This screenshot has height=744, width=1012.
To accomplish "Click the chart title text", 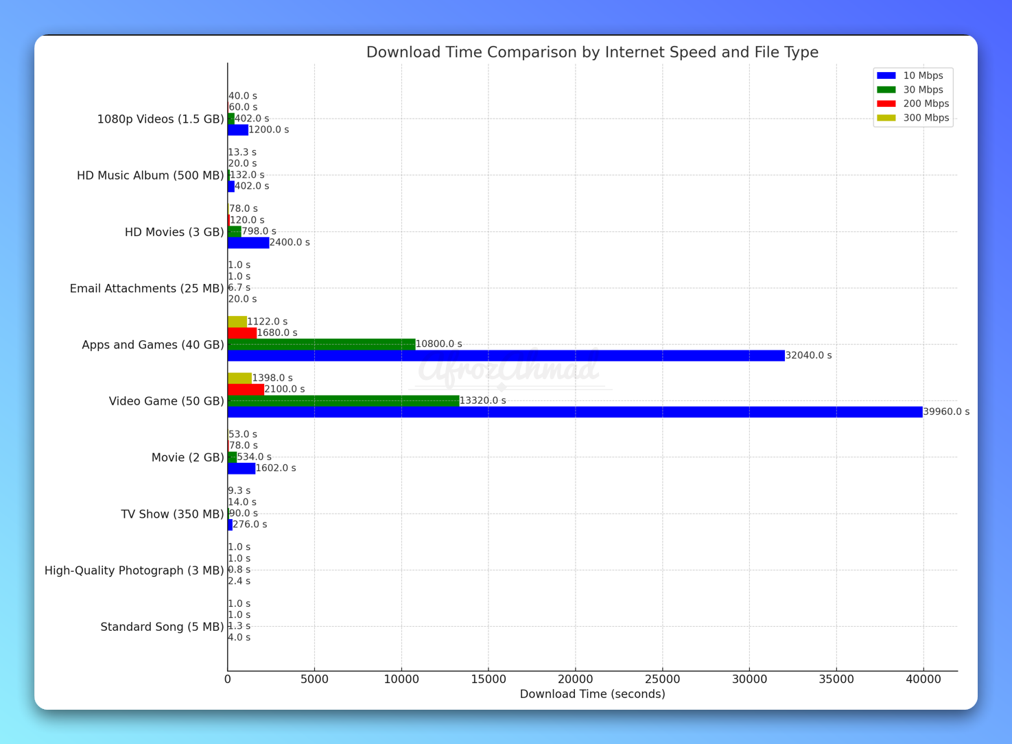I will [x=592, y=52].
